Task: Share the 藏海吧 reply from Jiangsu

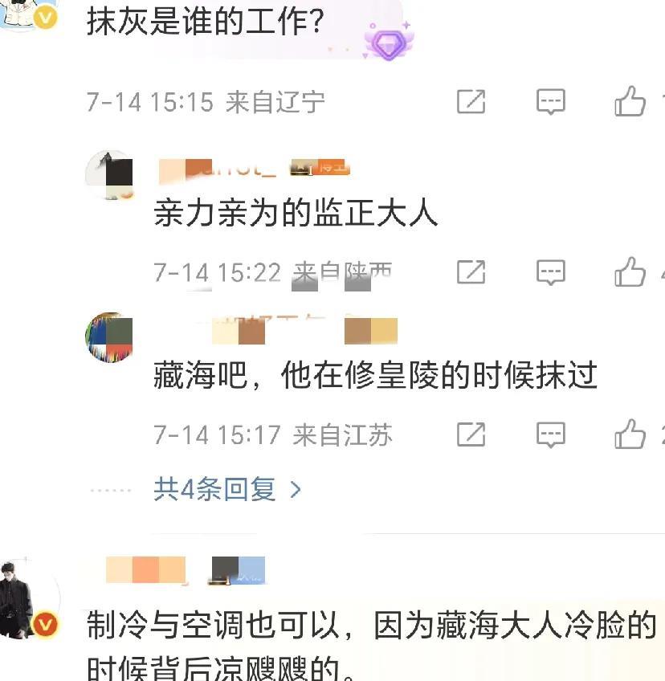Action: point(471,434)
